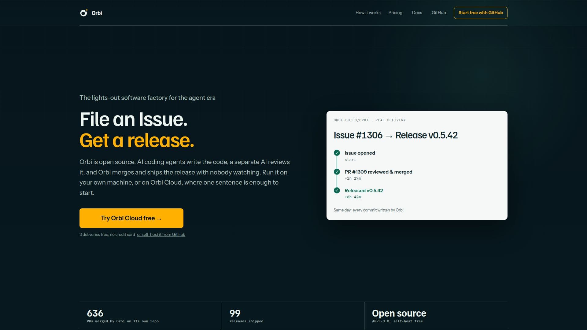Click the File an Issue. headline
Viewport: 587px width, 330px height.
click(134, 119)
